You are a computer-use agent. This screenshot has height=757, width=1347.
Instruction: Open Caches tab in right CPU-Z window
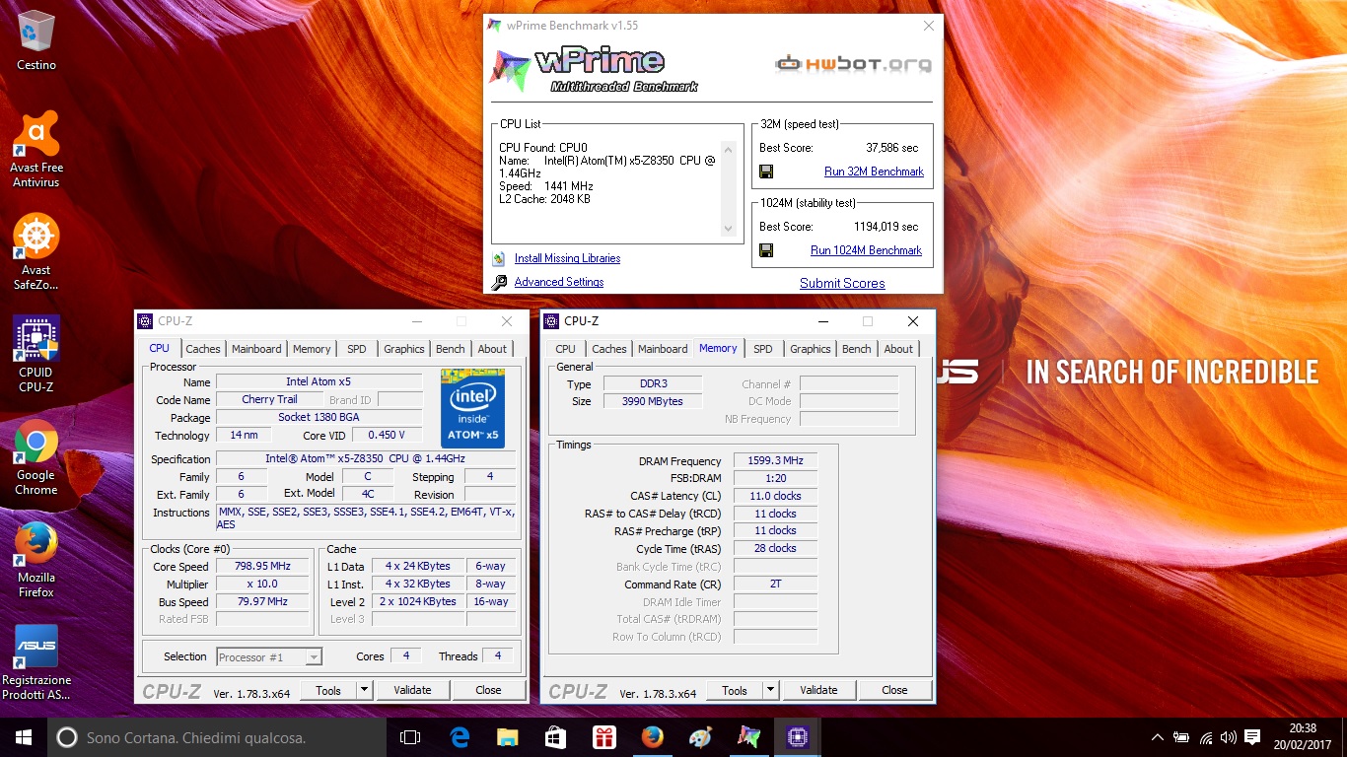(x=609, y=349)
